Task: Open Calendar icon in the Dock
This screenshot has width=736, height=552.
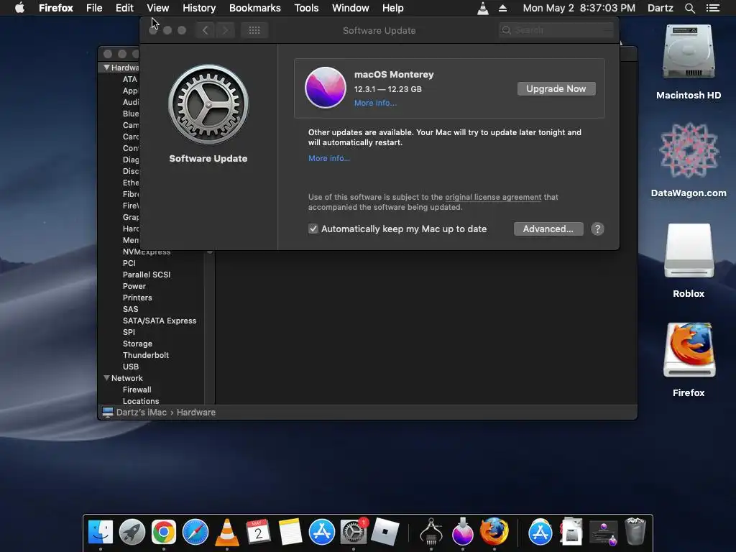Action: pyautogui.click(x=258, y=532)
